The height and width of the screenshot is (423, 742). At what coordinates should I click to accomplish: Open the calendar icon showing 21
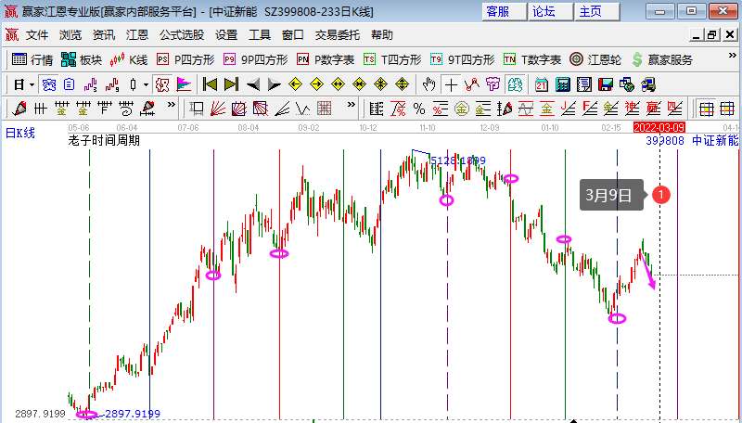click(542, 85)
